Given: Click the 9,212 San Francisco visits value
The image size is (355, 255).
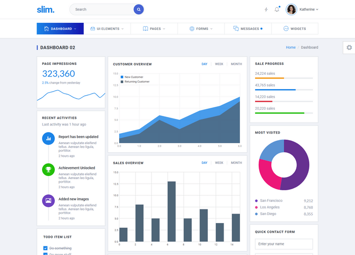Looking at the screenshot, I should (308, 201).
